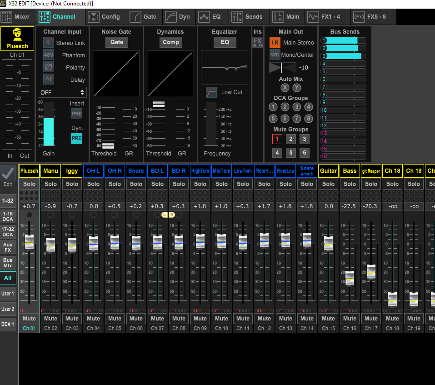This screenshot has width=435, height=385.
Task: Select the Aux FX layer button
Action: tap(8, 247)
